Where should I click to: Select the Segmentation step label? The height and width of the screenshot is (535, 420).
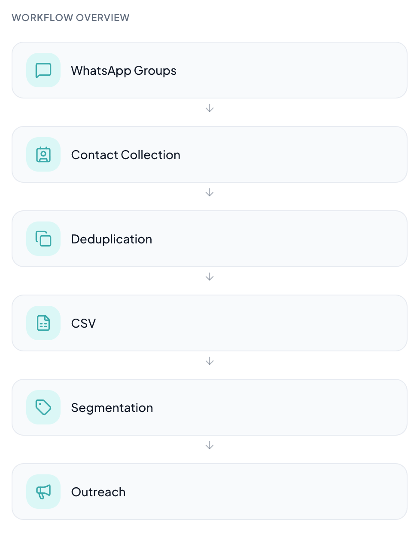[112, 408]
